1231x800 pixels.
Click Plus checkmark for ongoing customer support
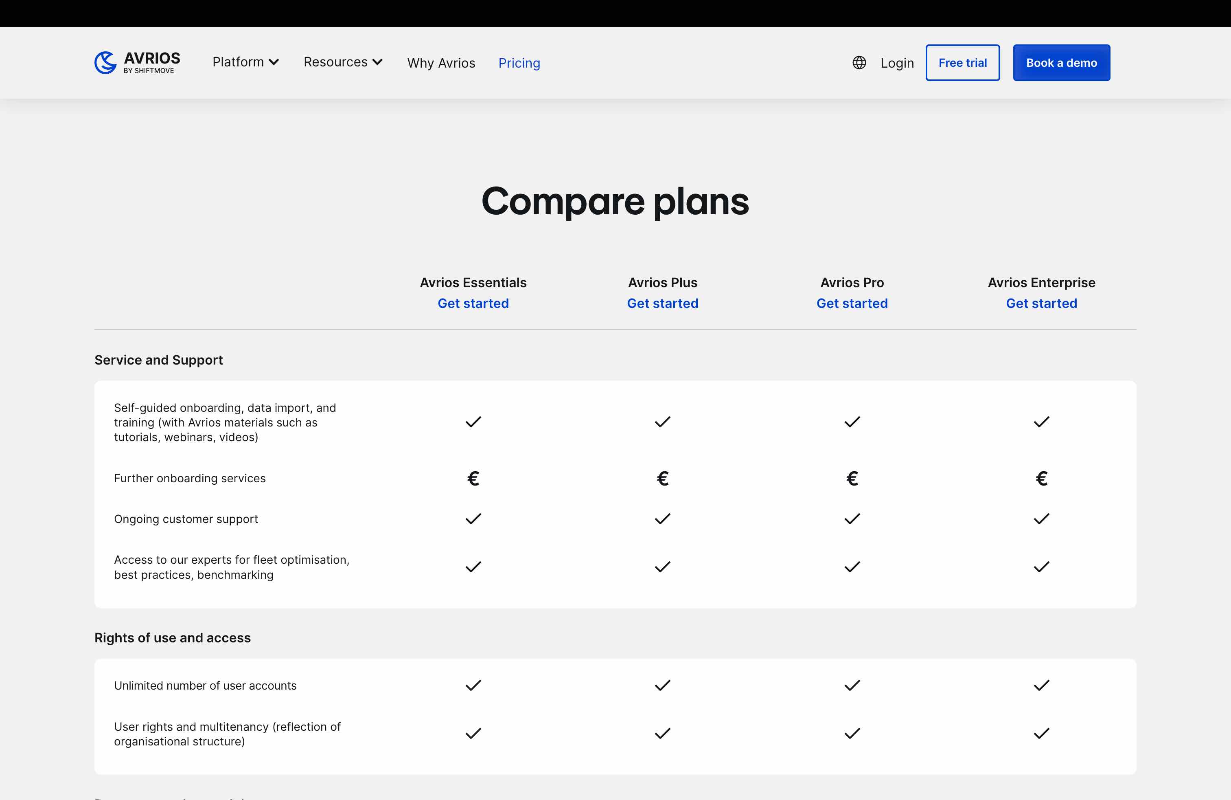click(x=662, y=519)
